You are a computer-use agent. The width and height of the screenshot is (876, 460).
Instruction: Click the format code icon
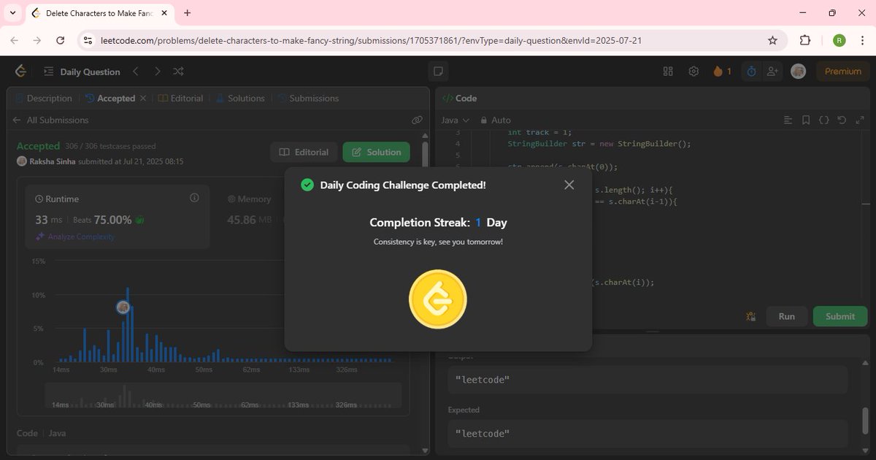788,120
